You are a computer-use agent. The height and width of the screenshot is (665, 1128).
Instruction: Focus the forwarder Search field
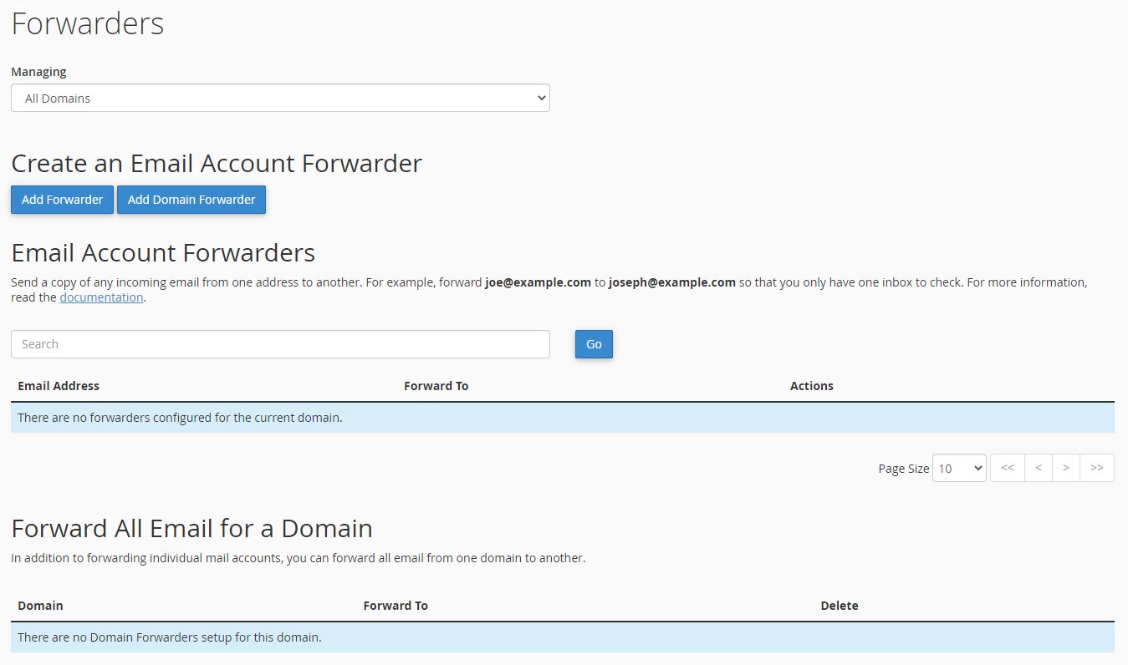pos(280,344)
